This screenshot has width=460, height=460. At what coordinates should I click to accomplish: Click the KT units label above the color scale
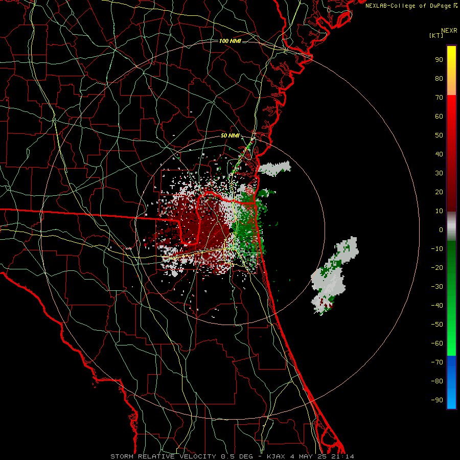click(x=436, y=35)
